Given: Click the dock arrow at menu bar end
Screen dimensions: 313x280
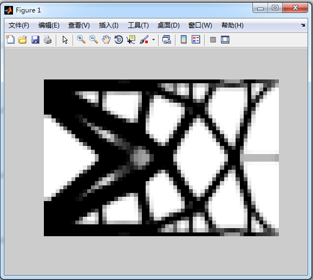Looking at the screenshot, I should (303, 25).
